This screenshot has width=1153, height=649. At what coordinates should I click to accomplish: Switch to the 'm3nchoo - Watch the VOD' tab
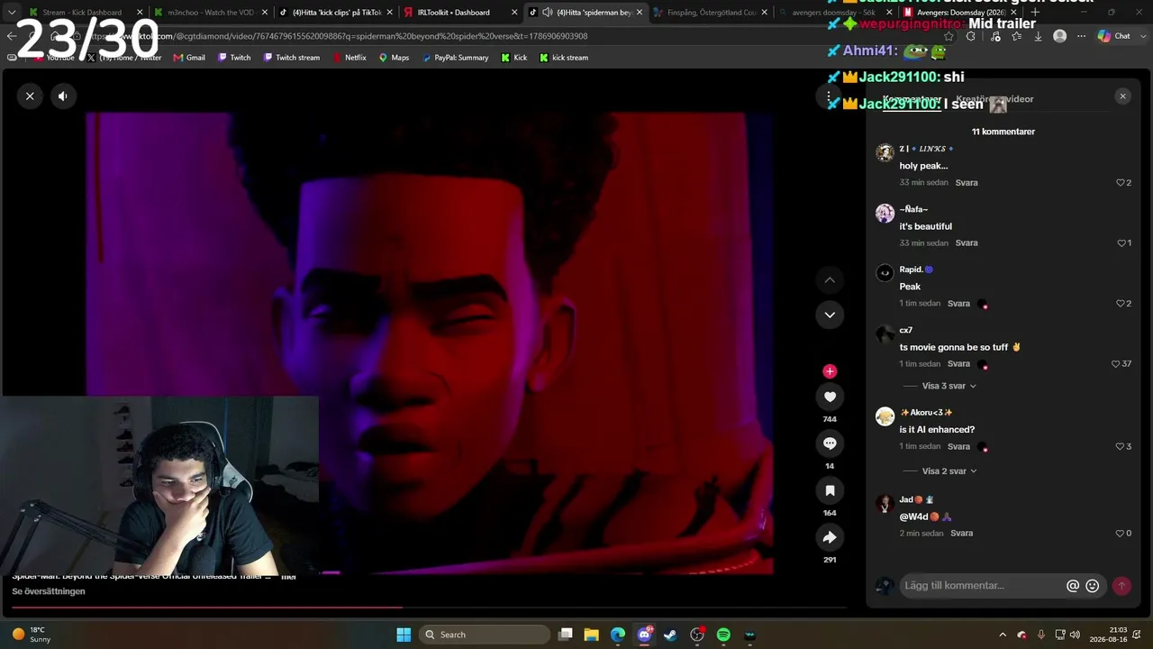coord(210,13)
